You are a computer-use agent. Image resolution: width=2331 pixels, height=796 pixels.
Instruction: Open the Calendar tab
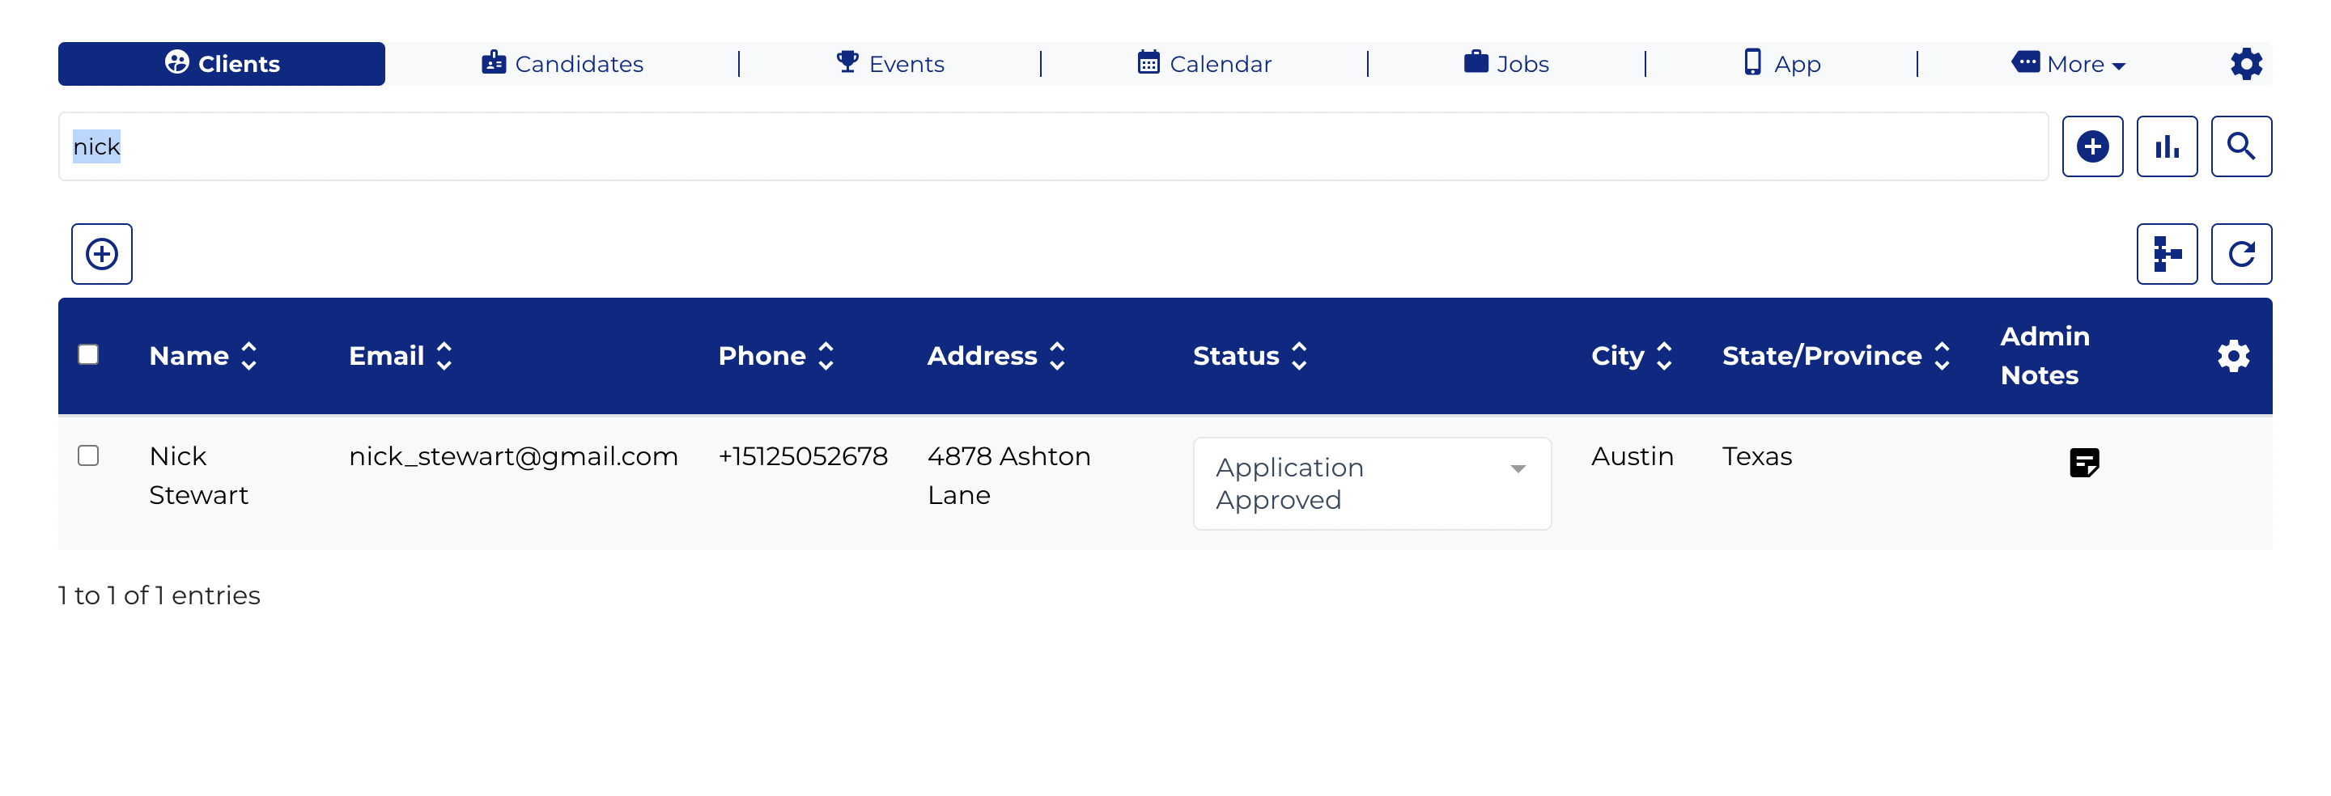pos(1204,64)
